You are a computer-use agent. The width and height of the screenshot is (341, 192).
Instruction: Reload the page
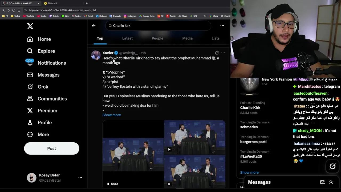coord(14,10)
